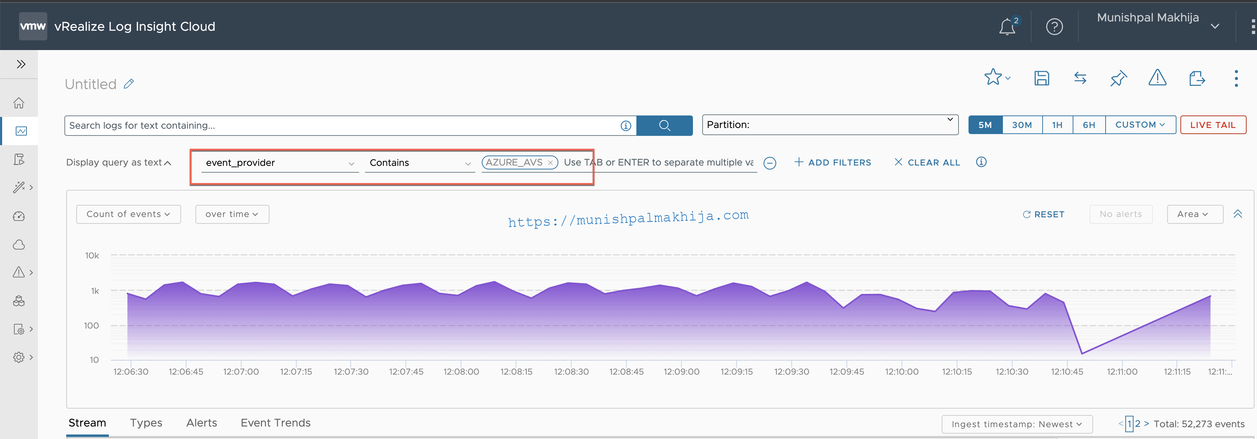1257x439 pixels.
Task: Select the 1H time range
Action: [1057, 125]
